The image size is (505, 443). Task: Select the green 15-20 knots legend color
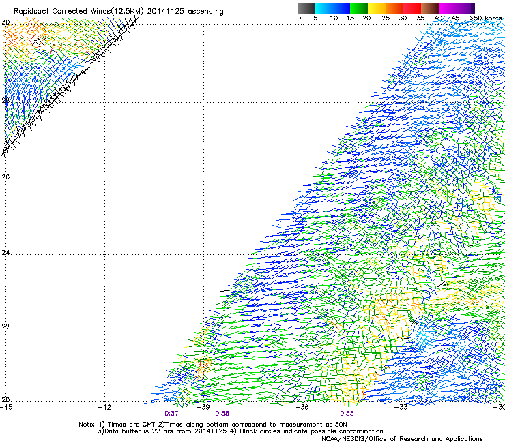click(359, 8)
